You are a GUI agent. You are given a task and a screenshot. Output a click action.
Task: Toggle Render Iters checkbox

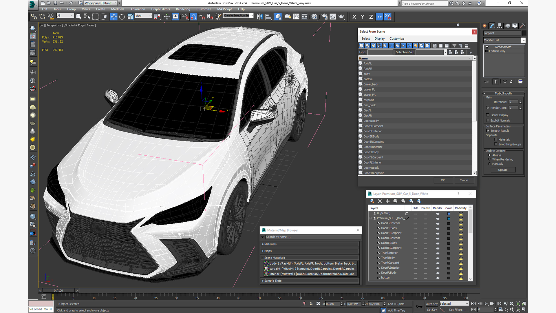488,108
